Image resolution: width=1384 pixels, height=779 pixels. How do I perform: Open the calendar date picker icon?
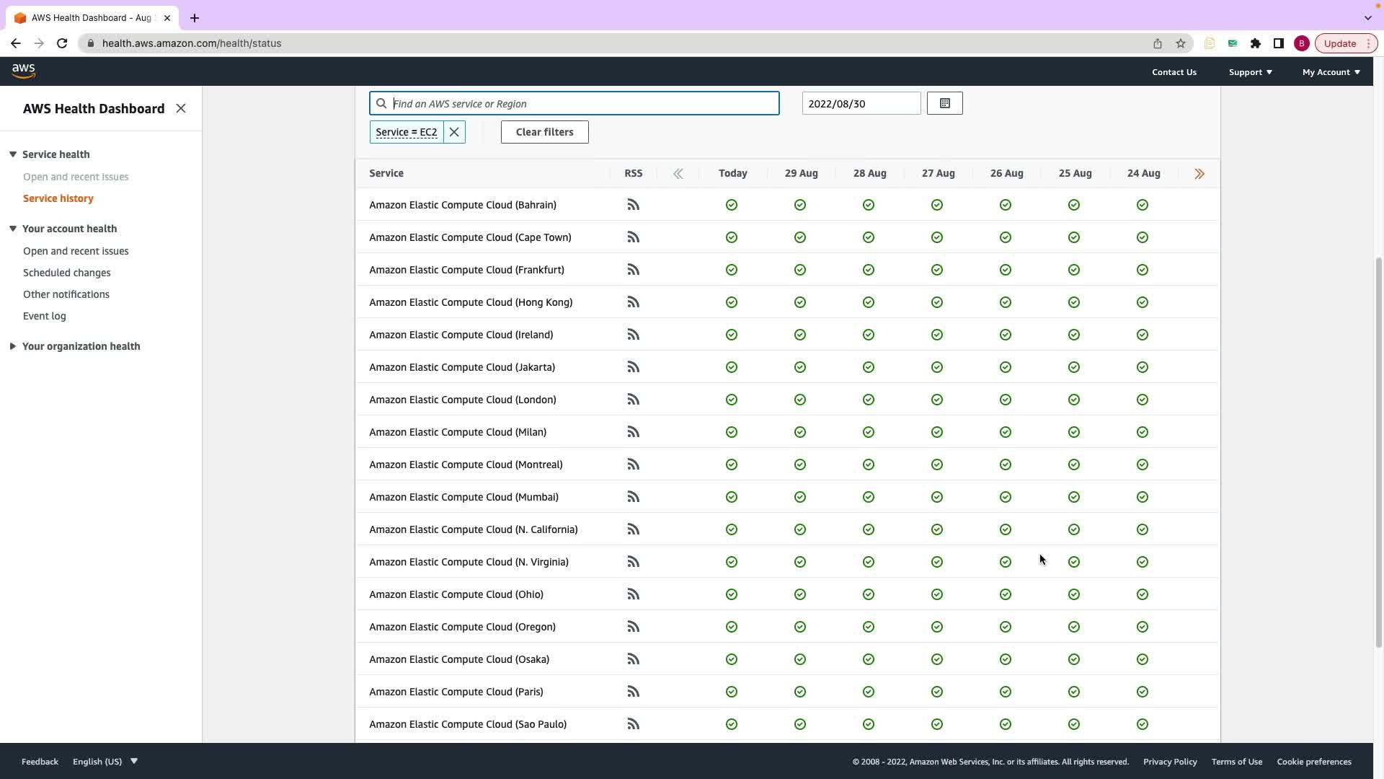(x=944, y=103)
